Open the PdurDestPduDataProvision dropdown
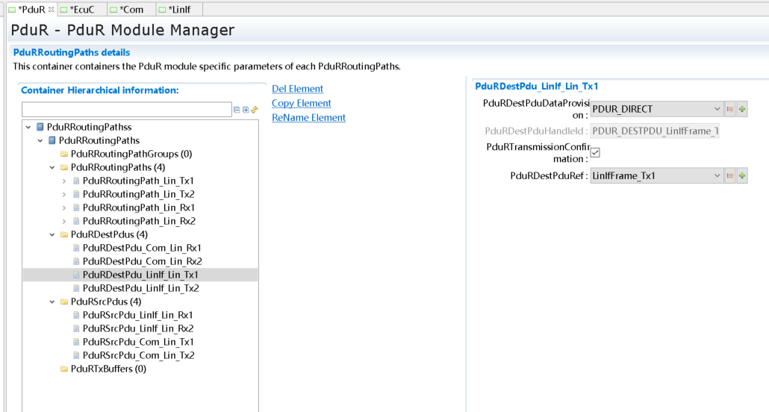The height and width of the screenshot is (412, 769). [x=717, y=109]
